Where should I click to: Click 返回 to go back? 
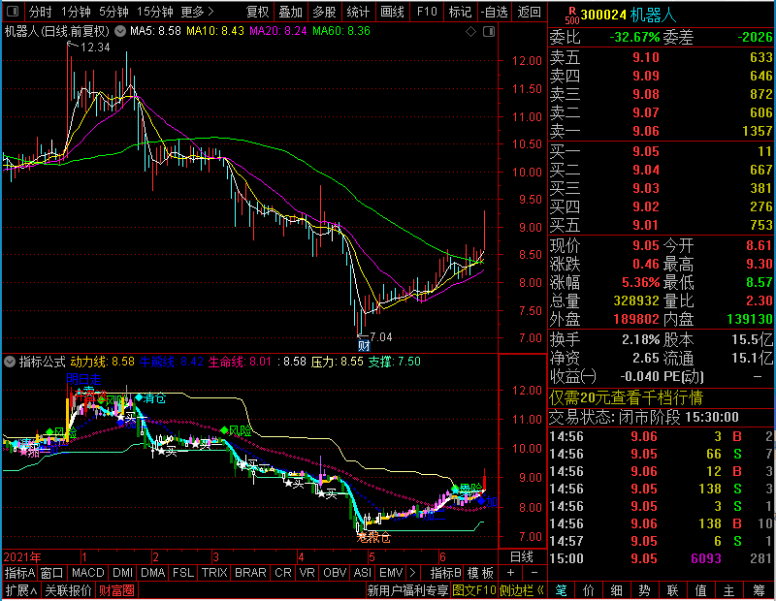[529, 12]
